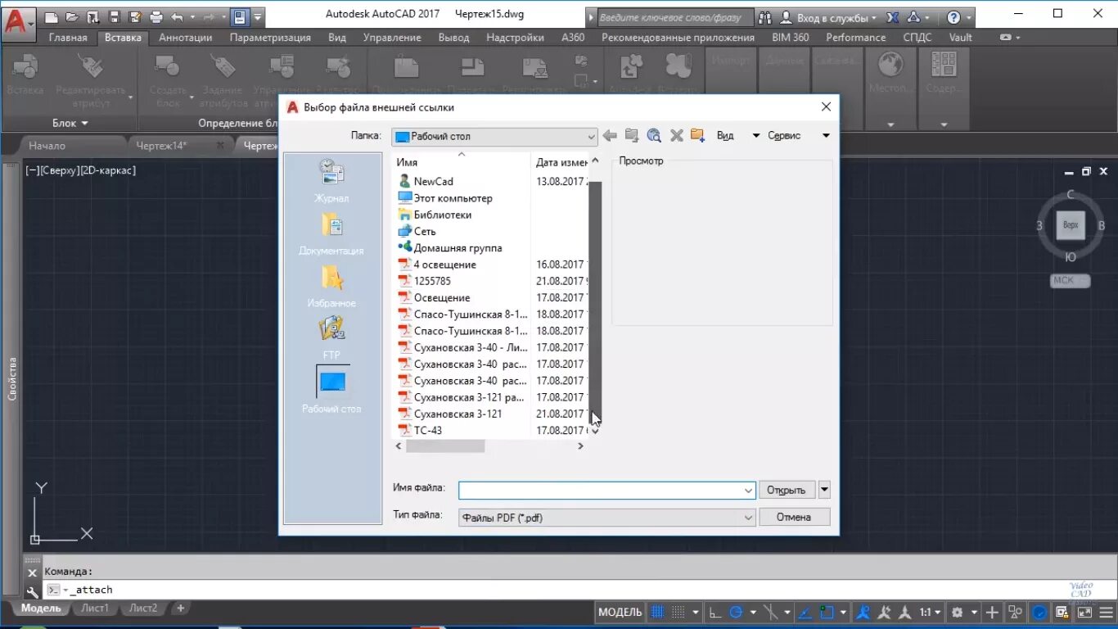Screen dimensions: 1118x629
Task: Open the status bar customization menu icon
Action: (1106, 612)
